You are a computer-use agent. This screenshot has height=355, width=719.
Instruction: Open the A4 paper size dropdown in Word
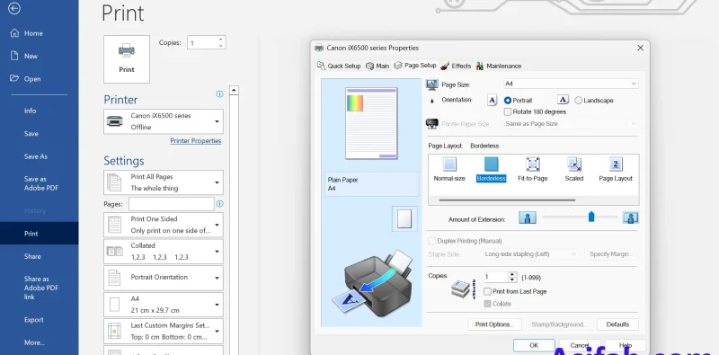click(164, 305)
